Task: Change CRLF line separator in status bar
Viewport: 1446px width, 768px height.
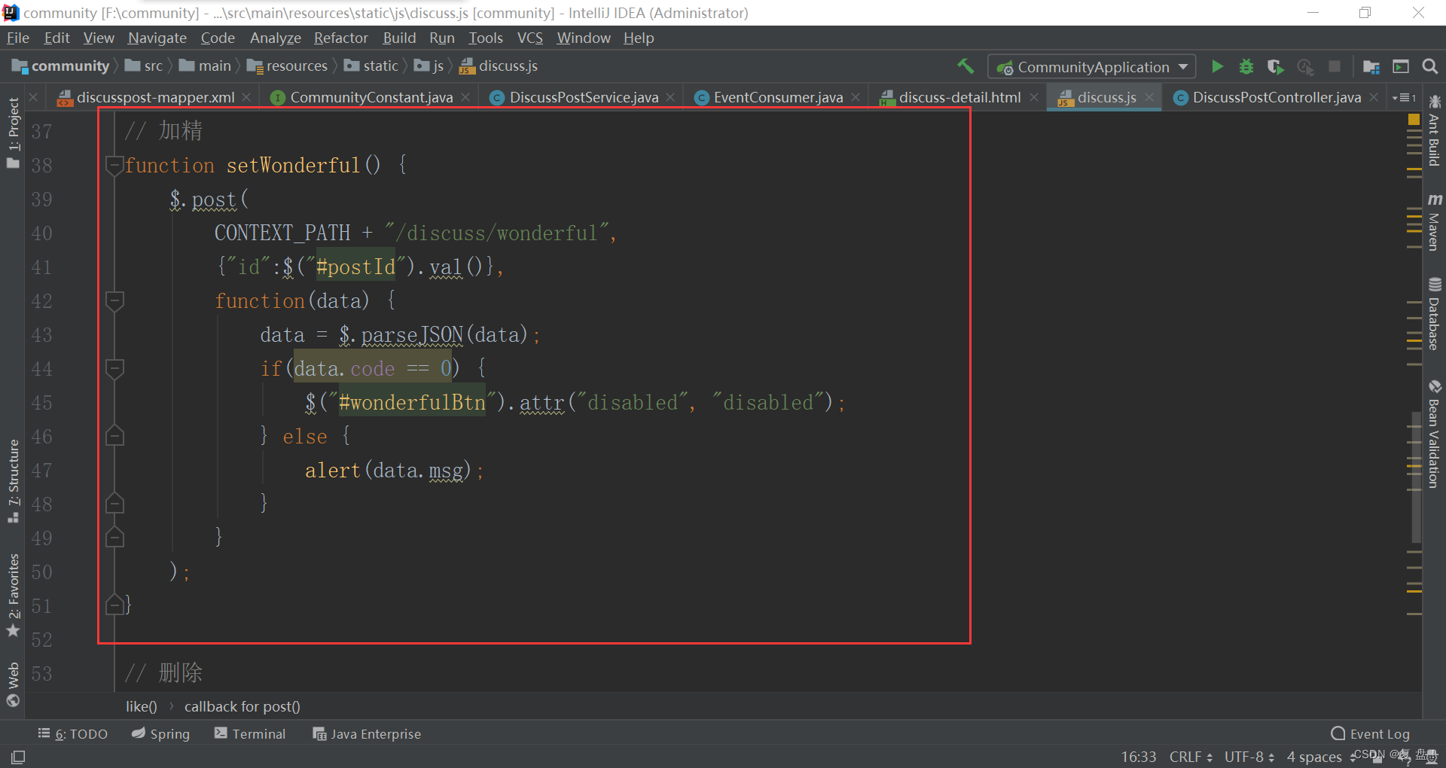Action: click(x=1191, y=757)
